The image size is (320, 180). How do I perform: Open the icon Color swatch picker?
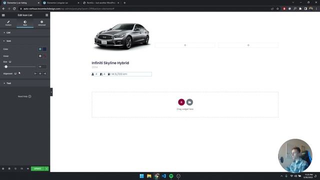44,49
